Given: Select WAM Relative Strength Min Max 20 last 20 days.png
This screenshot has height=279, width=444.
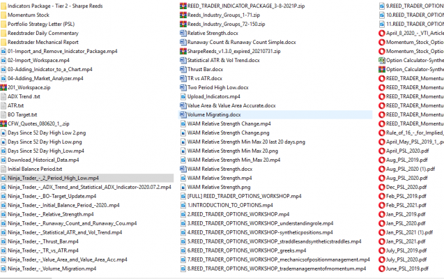Looking at the screenshot, I should (x=246, y=142).
